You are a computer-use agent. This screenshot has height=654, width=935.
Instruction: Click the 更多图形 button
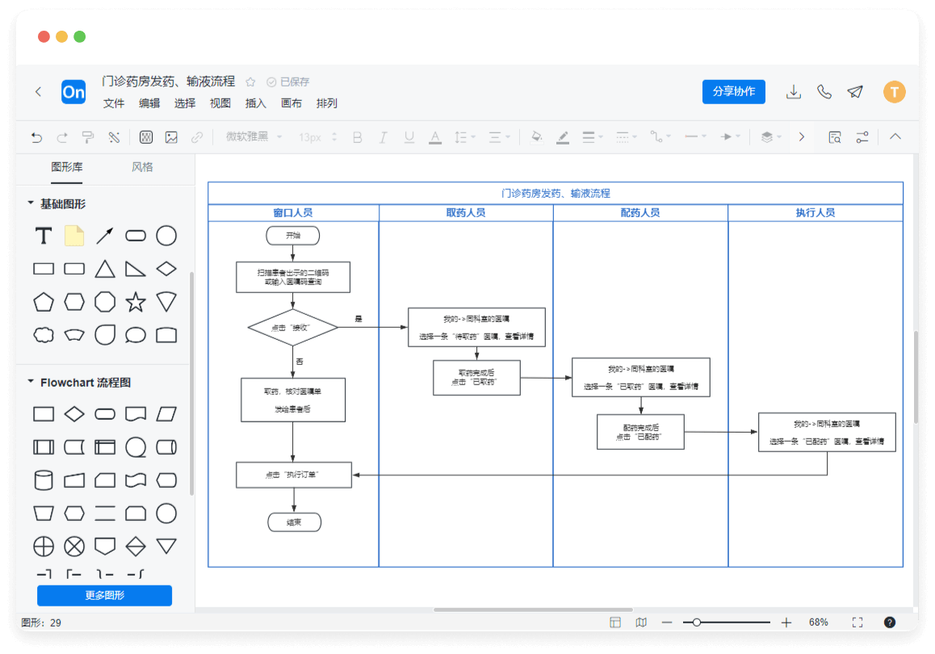pyautogui.click(x=104, y=596)
